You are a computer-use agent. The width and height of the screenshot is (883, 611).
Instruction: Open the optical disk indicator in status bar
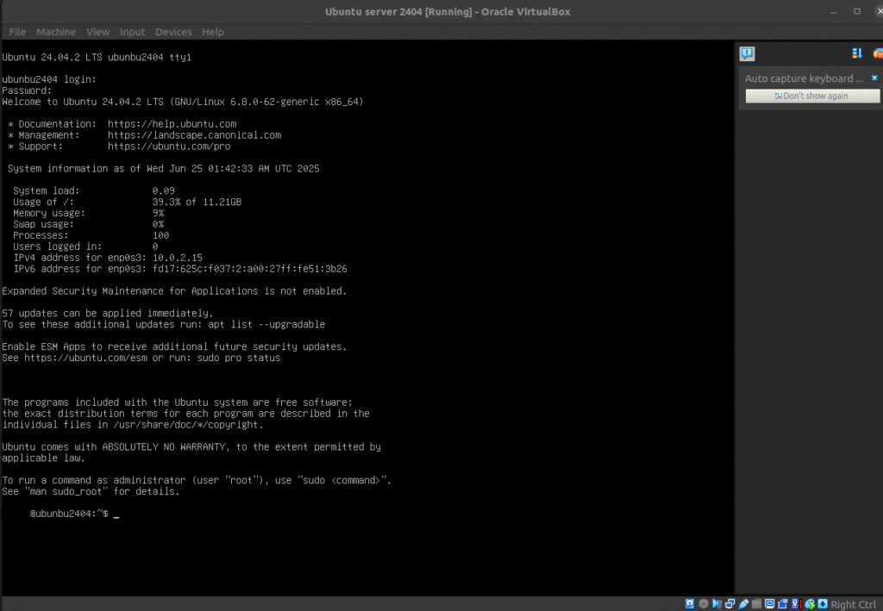pos(704,604)
